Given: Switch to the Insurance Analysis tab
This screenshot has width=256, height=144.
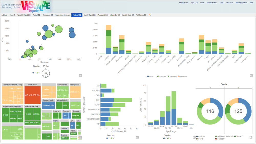Looking at the screenshot, I should 63,15.
